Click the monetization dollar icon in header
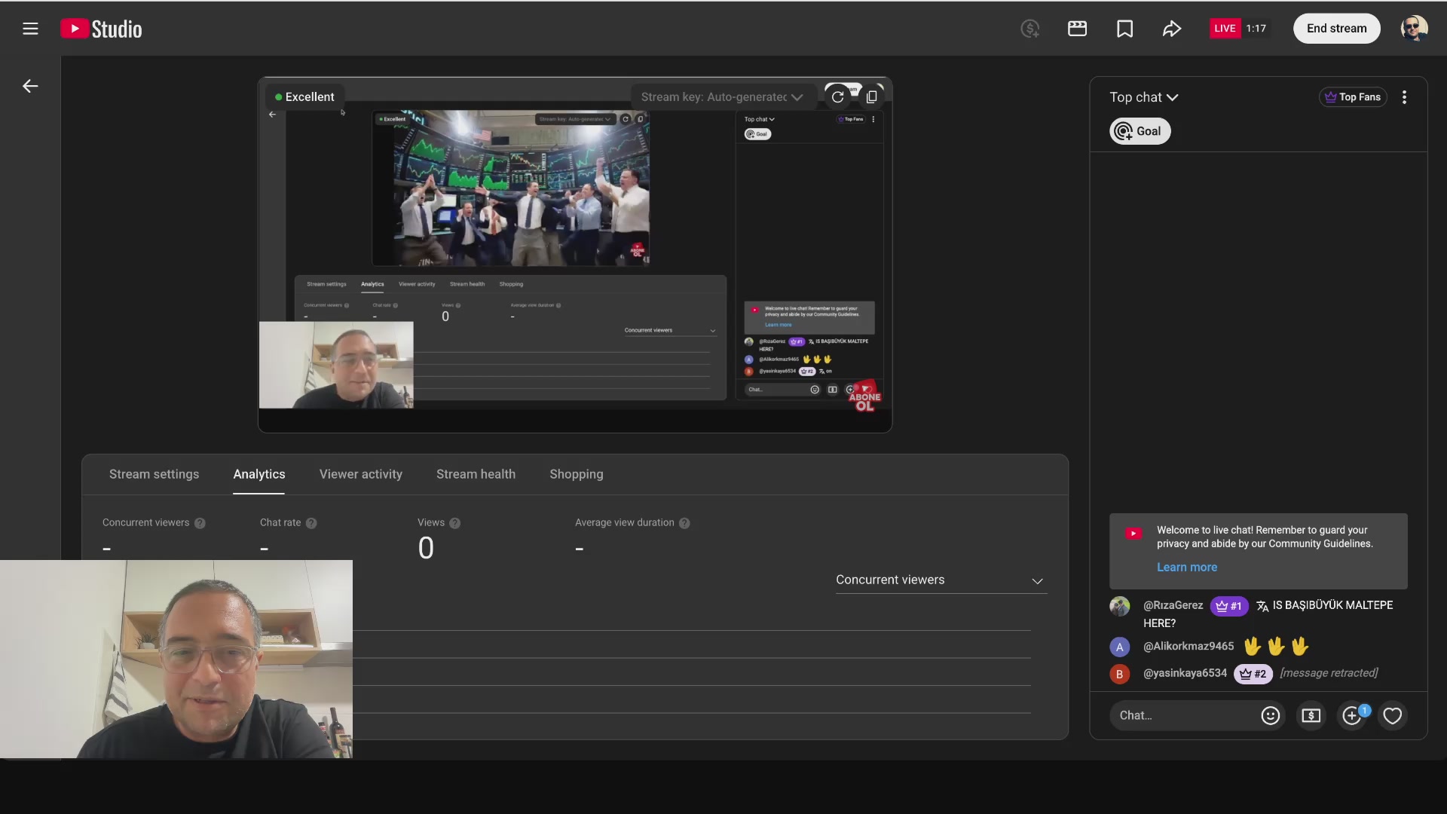The height and width of the screenshot is (814, 1447). click(1030, 29)
